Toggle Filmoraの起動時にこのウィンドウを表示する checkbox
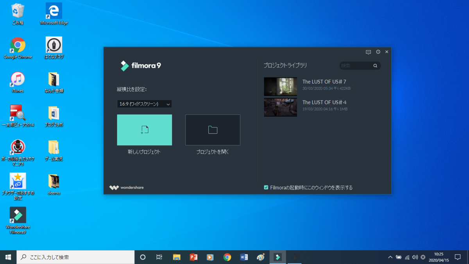The image size is (469, 264). click(266, 188)
